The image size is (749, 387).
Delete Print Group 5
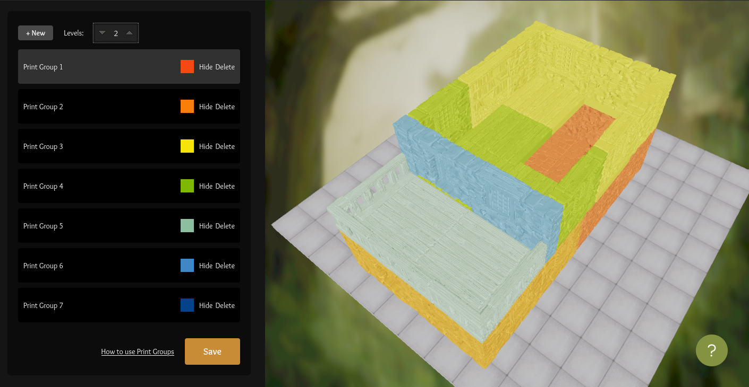click(225, 226)
